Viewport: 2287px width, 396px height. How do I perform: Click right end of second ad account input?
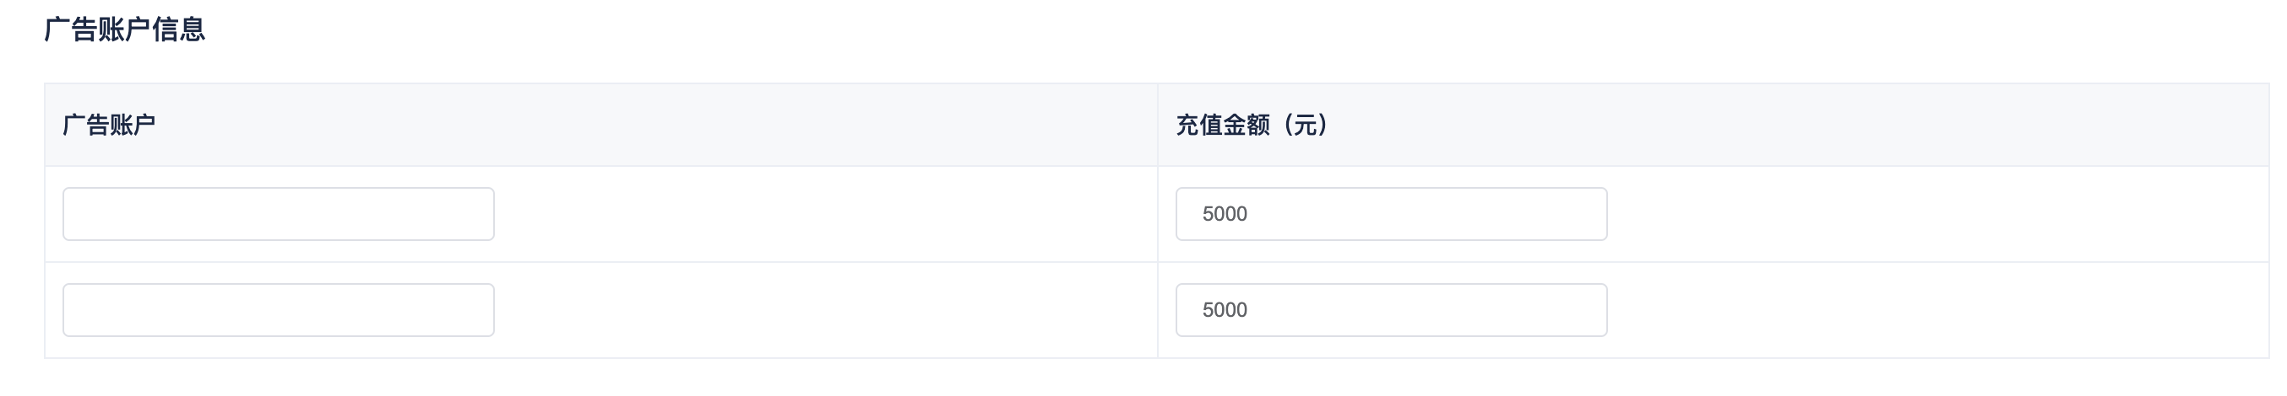point(475,310)
